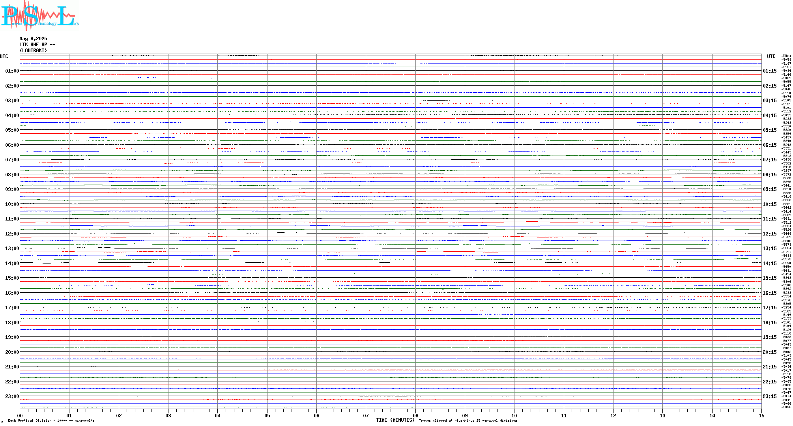Click the "01:00" hour label
The width and height of the screenshot is (793, 426).
click(x=12, y=71)
